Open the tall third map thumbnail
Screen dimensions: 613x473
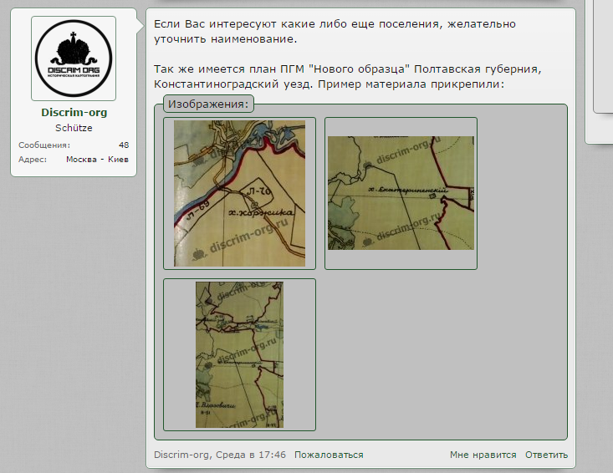239,354
